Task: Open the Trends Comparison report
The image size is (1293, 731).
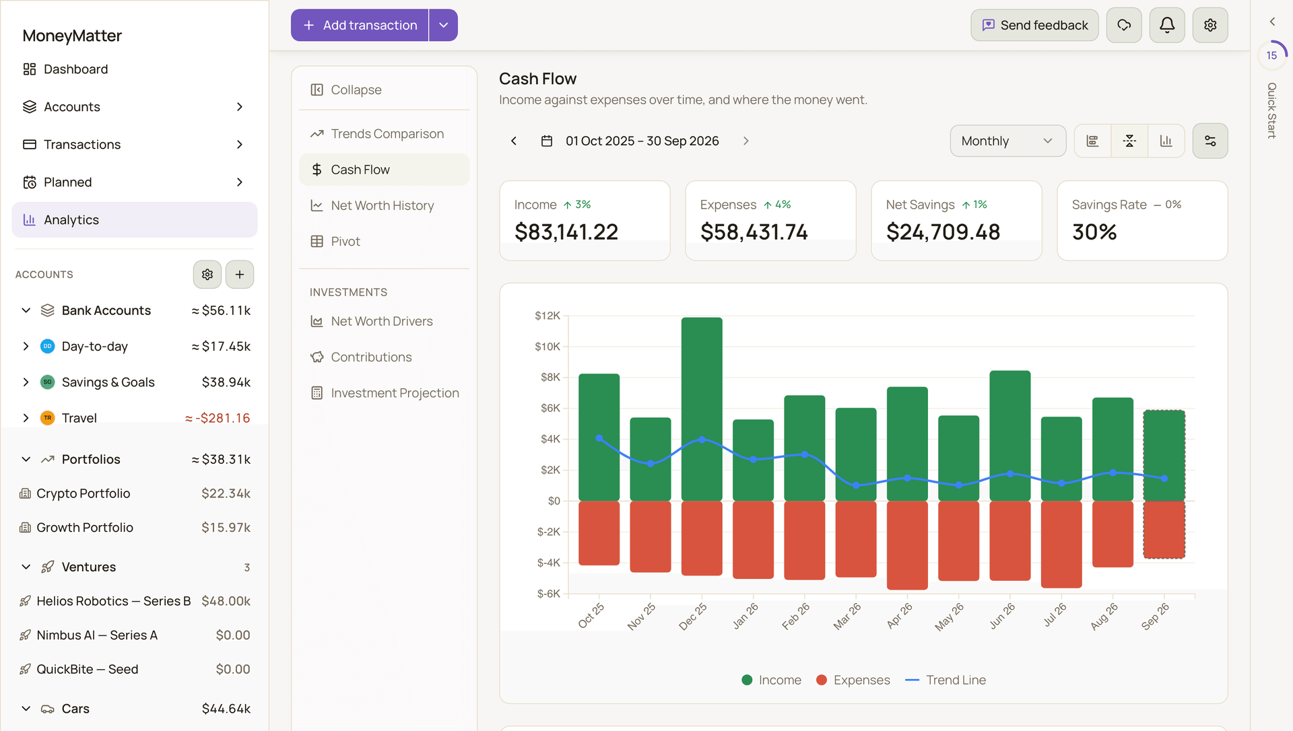Action: coord(384,134)
